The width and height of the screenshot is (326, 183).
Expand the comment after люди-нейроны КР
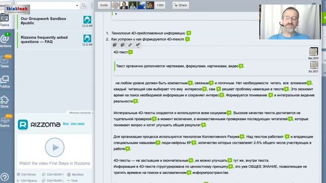[x=194, y=143]
